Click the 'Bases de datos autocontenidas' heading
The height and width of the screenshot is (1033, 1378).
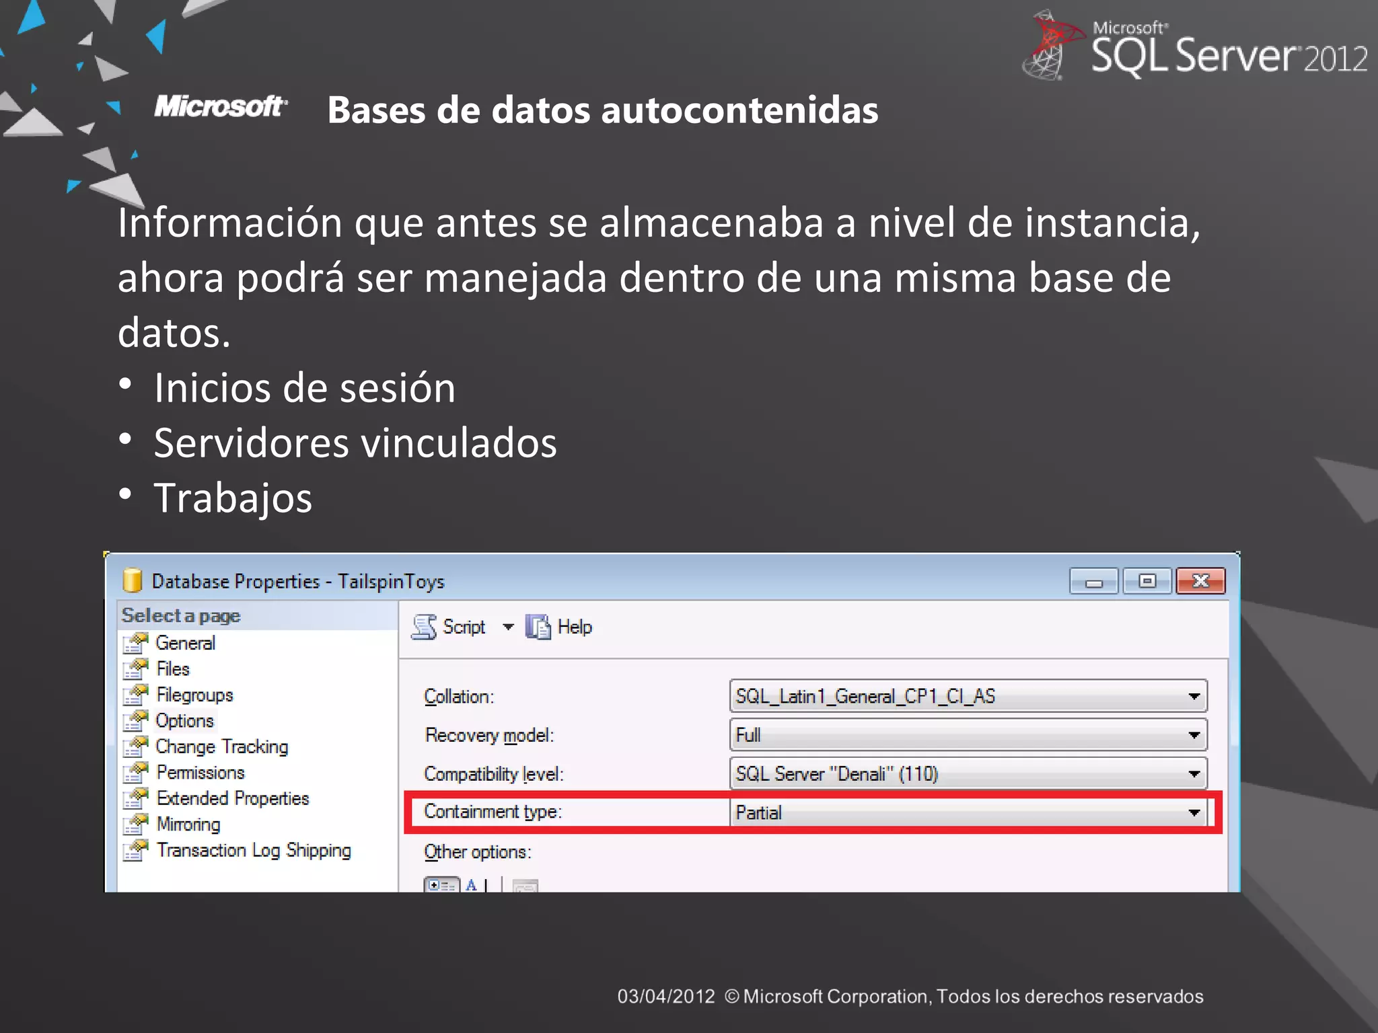[x=603, y=110]
